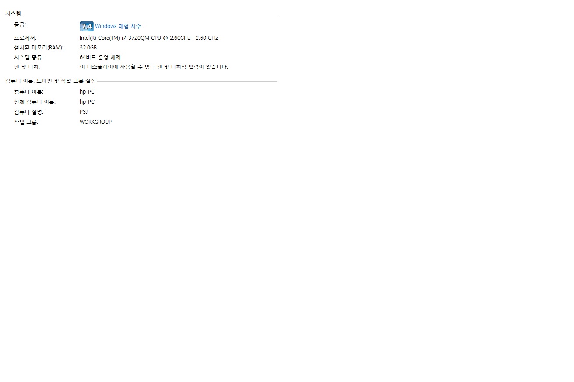Click the pen and touch unavailable message

coord(154,67)
